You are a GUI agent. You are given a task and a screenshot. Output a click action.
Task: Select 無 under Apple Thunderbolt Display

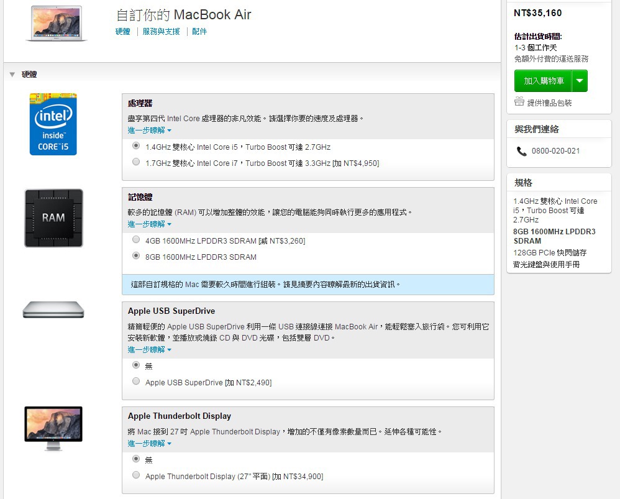click(136, 459)
